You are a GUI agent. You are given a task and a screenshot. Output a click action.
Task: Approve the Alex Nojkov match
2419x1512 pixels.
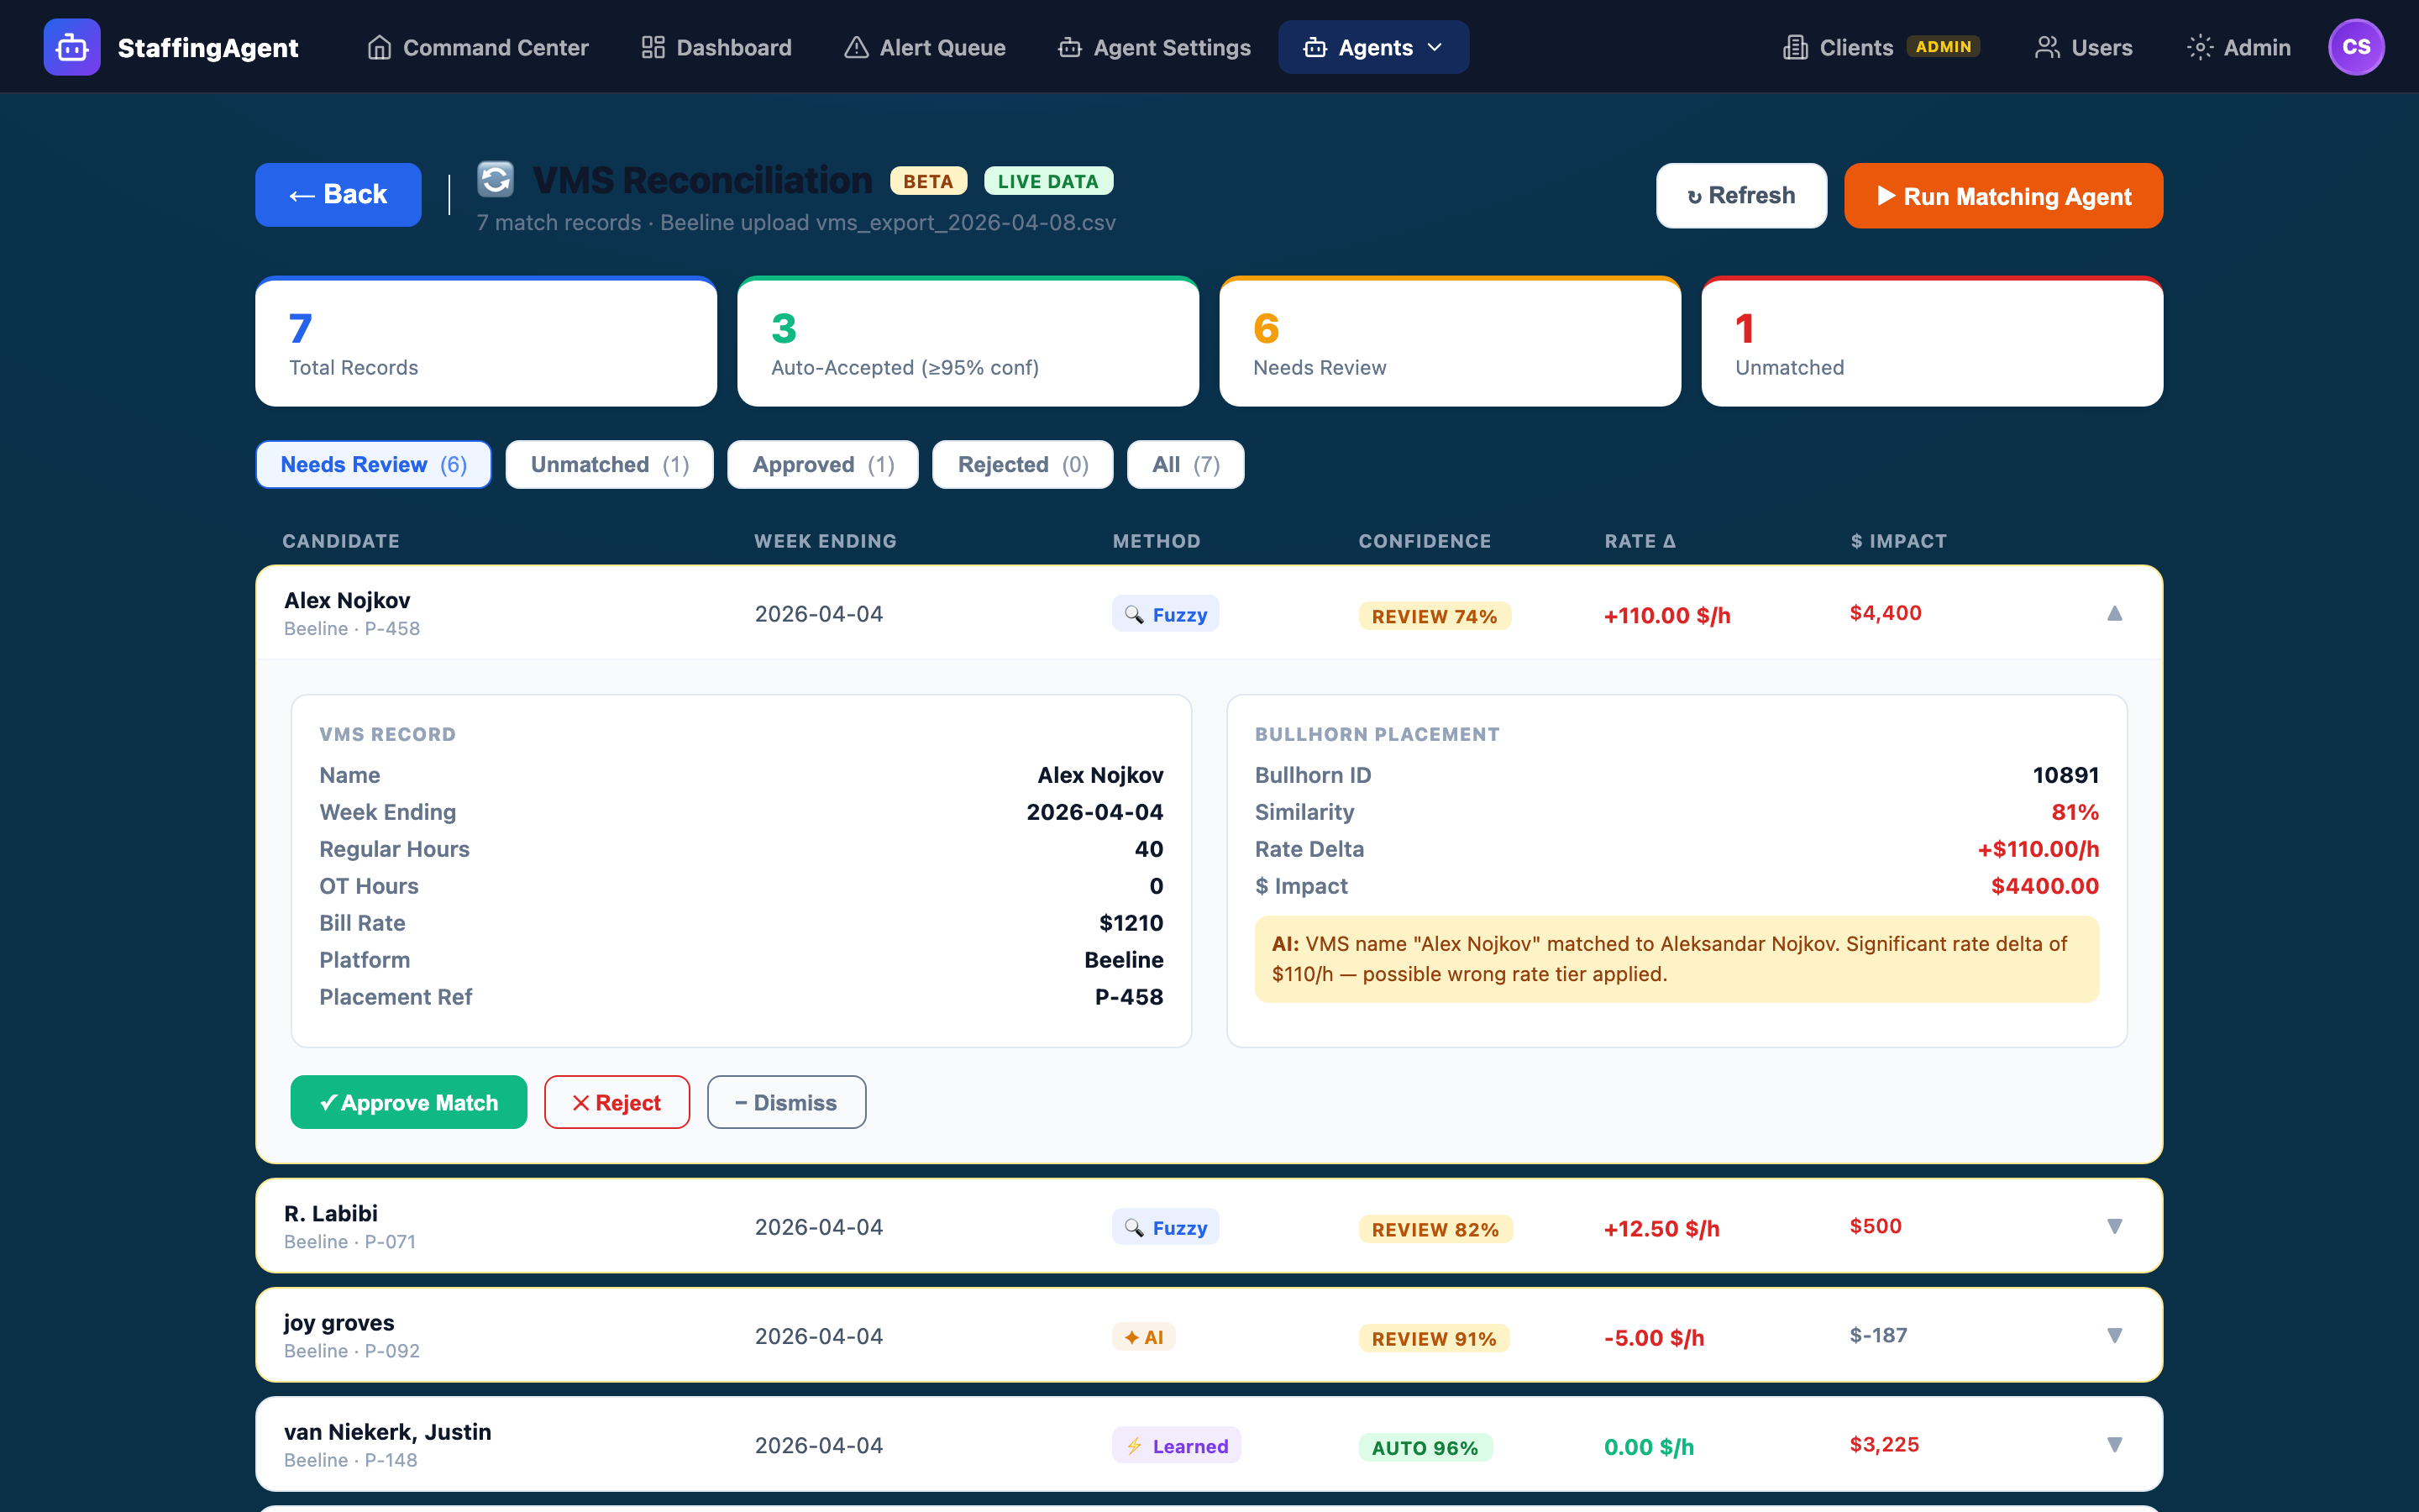408,1102
